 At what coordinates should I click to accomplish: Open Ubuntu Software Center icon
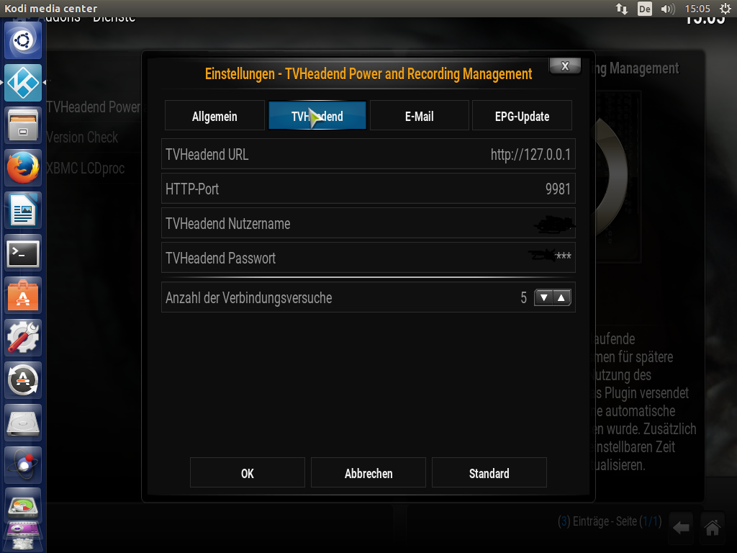(x=23, y=295)
